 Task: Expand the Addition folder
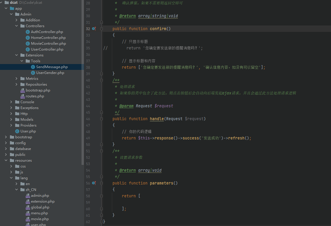17,20
